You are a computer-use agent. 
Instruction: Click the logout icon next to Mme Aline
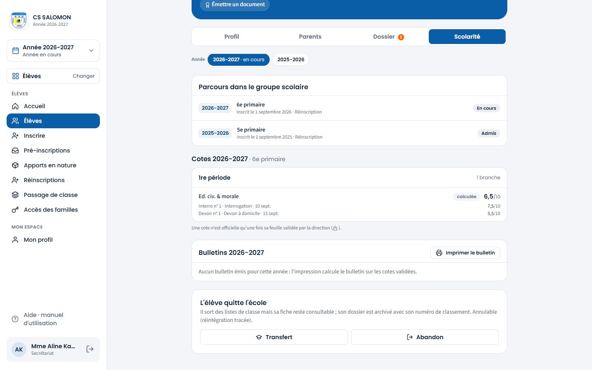pos(90,349)
